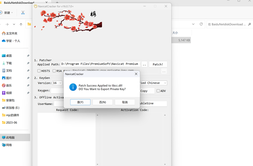253x166 pixels.
Task: Open drive 新加卷 (E:) in sidebar
Action: (11, 108)
